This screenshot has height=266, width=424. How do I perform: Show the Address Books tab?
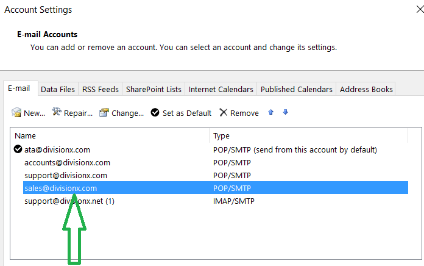click(x=366, y=89)
